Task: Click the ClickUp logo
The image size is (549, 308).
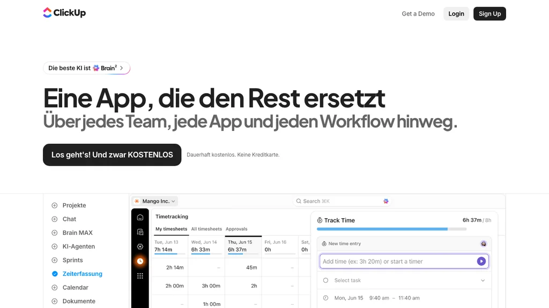Action: tap(64, 13)
